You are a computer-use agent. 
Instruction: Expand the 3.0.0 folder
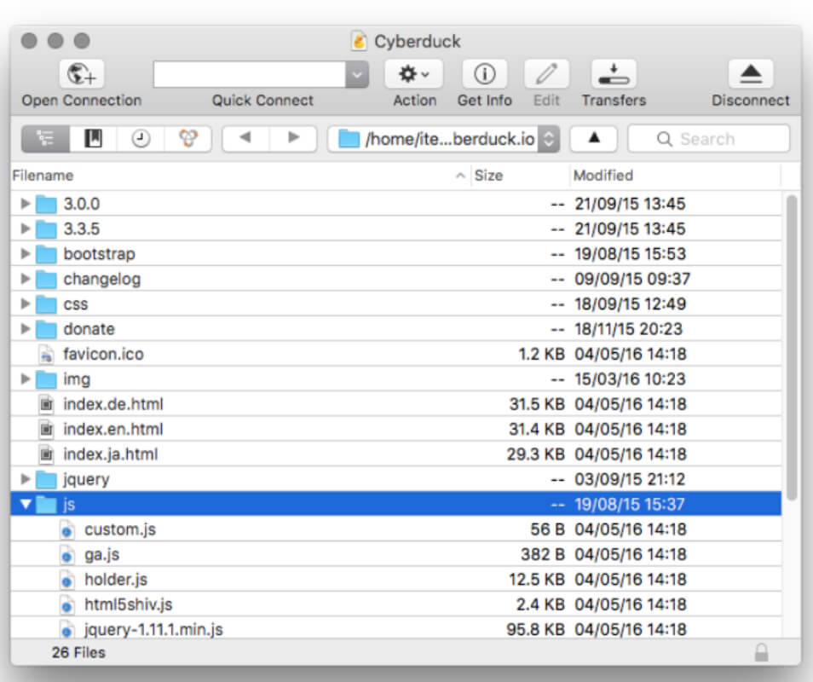(x=25, y=203)
